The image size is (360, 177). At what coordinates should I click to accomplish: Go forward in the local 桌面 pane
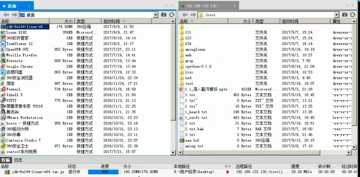14,15
